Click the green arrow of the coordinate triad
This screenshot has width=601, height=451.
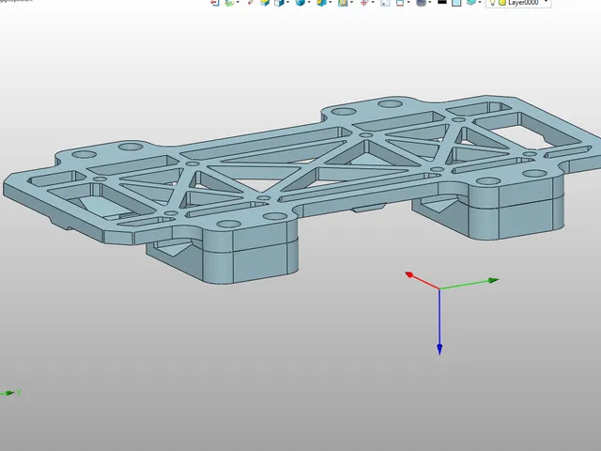[x=470, y=284]
